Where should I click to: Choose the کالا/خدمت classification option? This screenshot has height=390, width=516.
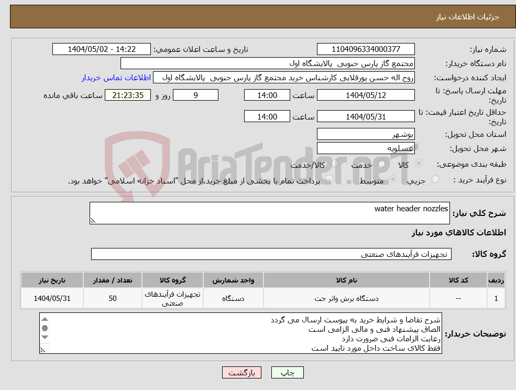(x=334, y=163)
